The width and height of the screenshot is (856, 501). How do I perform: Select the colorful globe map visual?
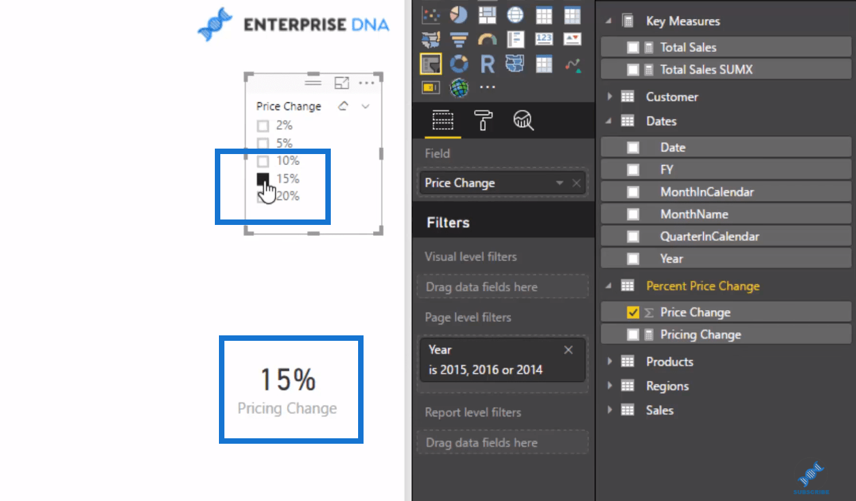(459, 87)
